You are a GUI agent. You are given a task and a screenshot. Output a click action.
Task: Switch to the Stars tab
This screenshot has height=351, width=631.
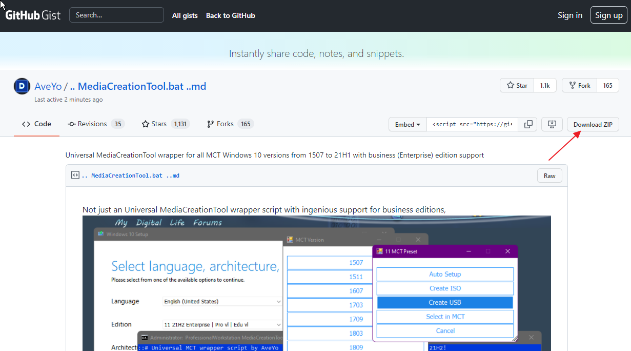coord(166,124)
